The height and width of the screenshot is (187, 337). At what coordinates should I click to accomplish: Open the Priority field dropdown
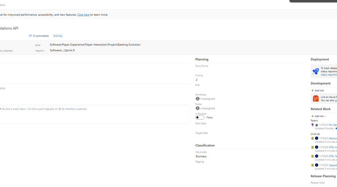(250, 80)
